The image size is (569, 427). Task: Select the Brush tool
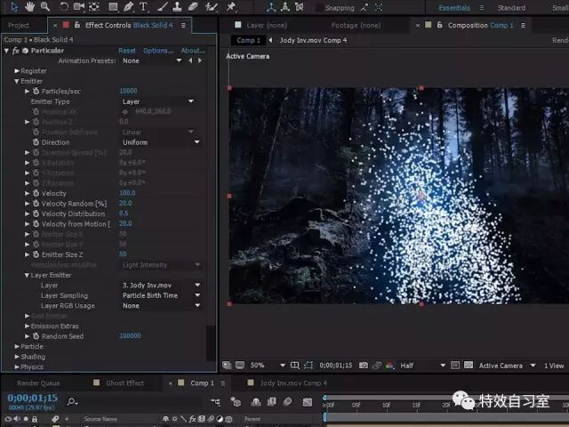point(162,6)
